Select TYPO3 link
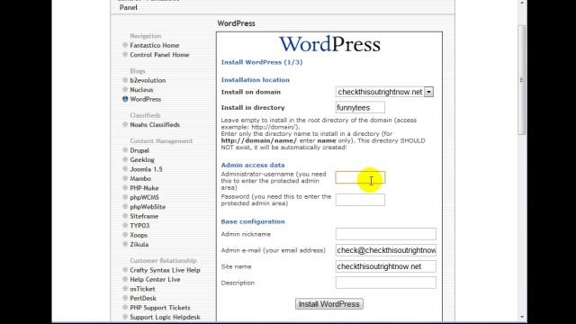576x324 pixels. coord(139,226)
